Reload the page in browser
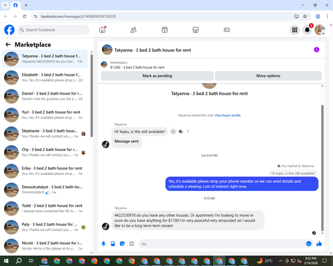 [x=25, y=16]
